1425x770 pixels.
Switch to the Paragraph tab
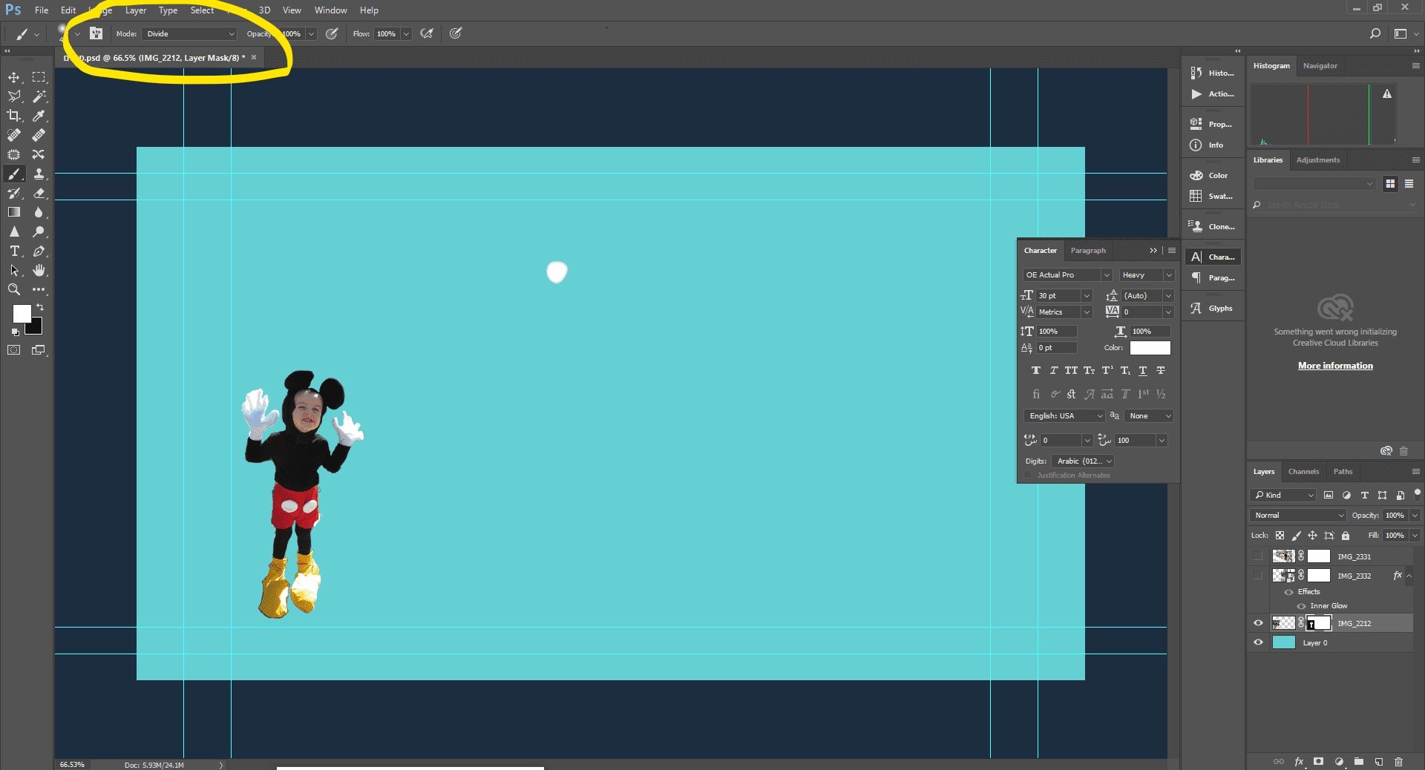tap(1088, 251)
